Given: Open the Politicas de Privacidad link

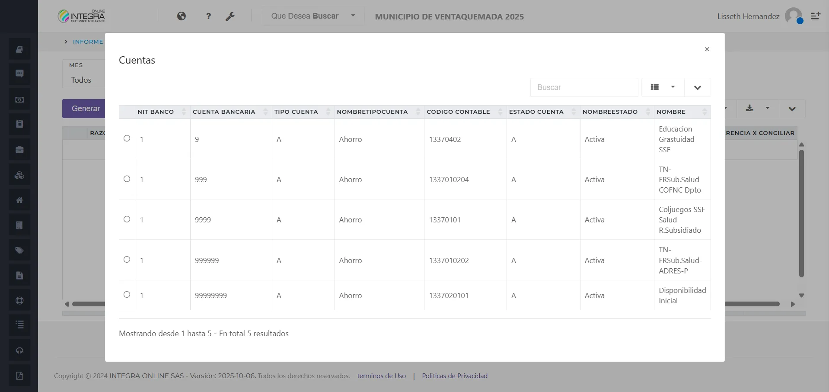Looking at the screenshot, I should pyautogui.click(x=454, y=376).
